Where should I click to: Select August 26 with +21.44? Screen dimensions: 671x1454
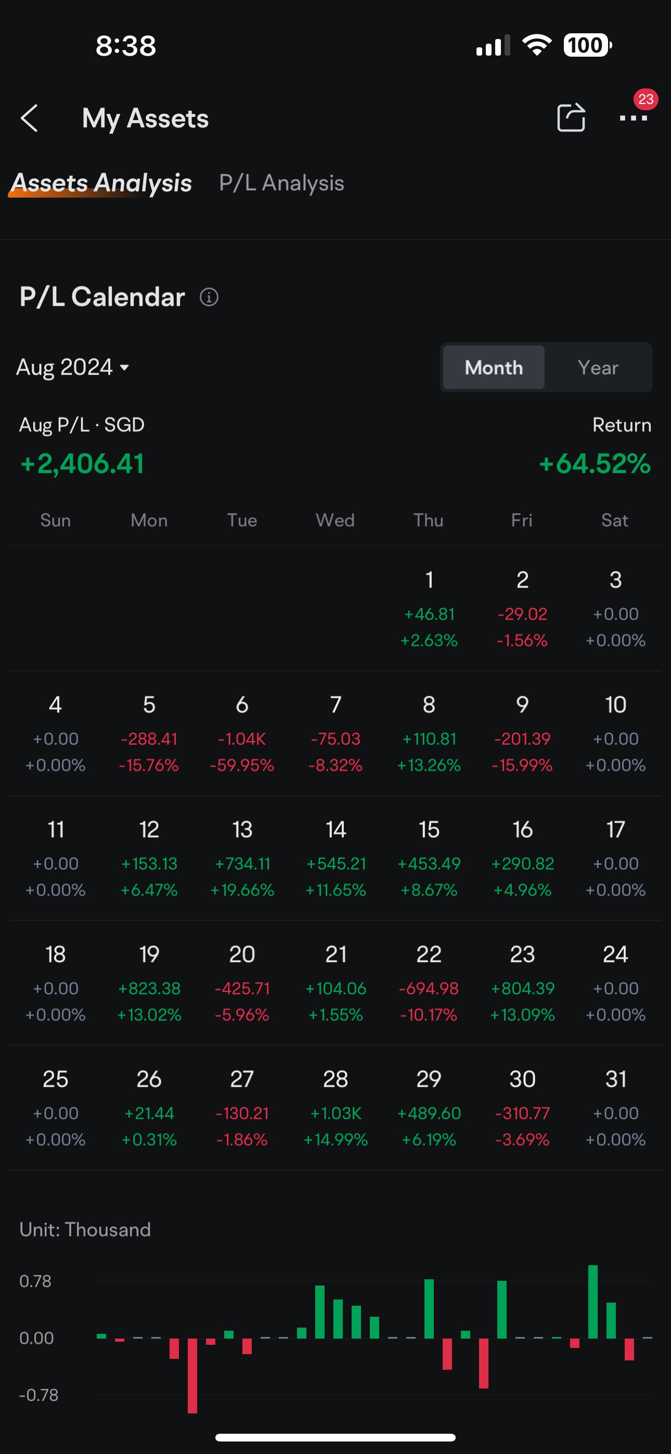149,1109
